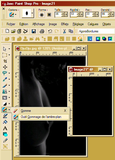Open the Réglage menu
The width and height of the screenshot is (115, 160).
[78, 24]
